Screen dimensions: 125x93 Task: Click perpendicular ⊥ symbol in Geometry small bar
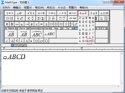point(22,41)
